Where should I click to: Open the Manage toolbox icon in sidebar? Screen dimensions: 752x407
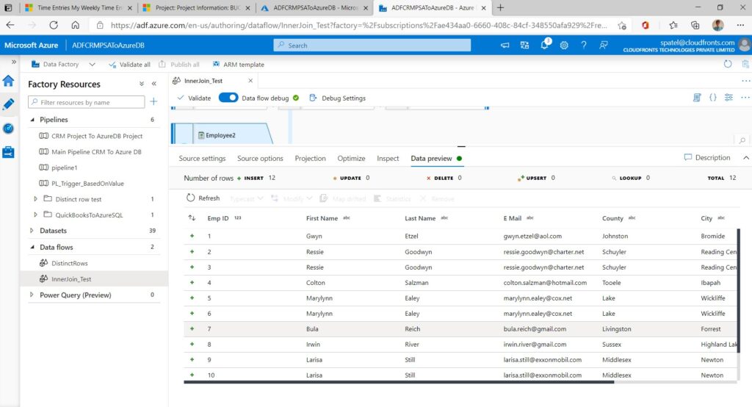[x=9, y=152]
